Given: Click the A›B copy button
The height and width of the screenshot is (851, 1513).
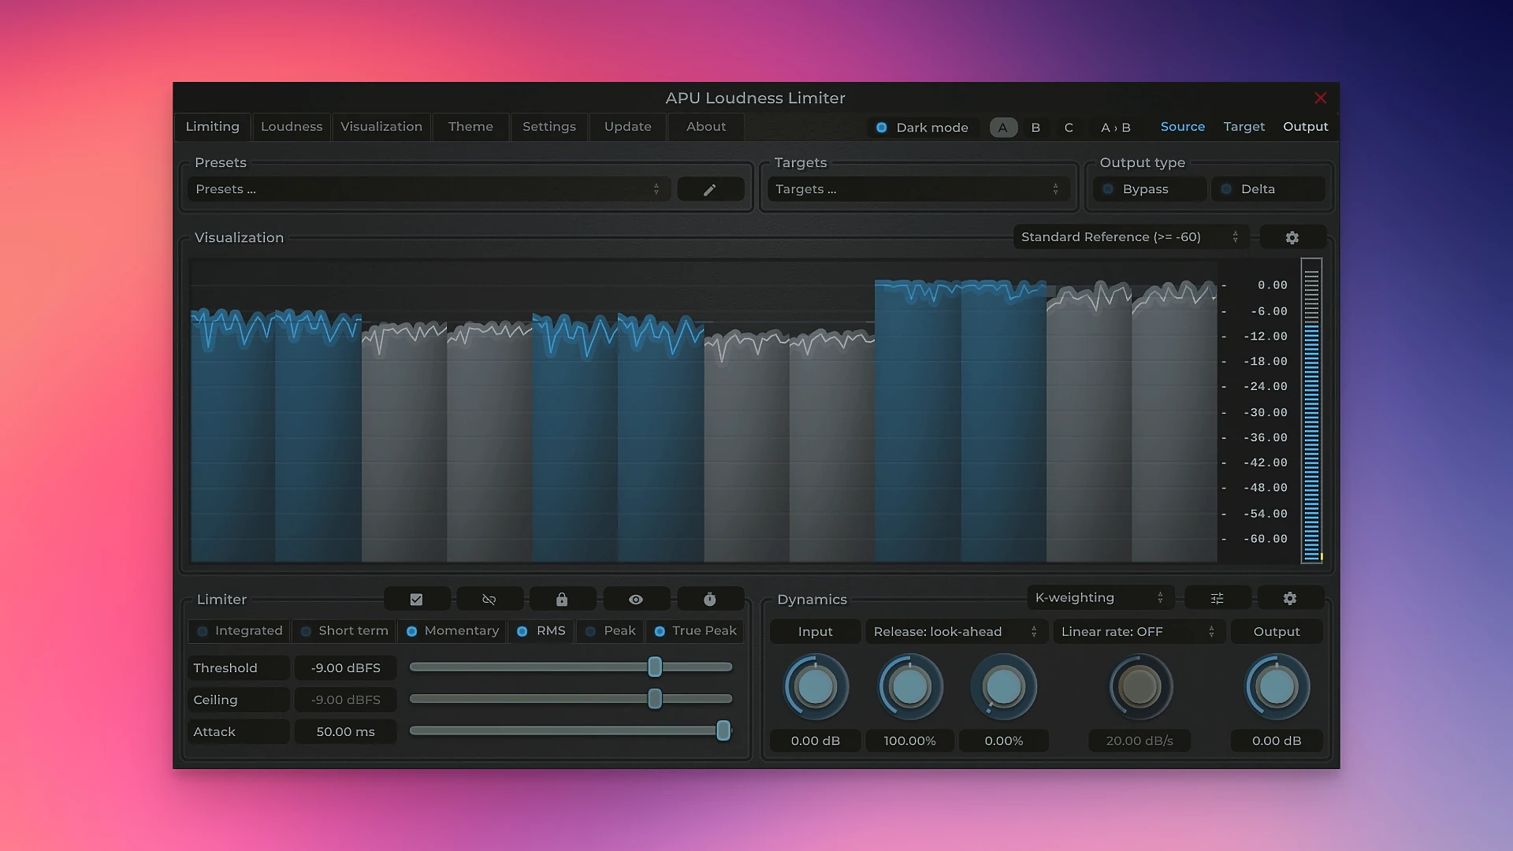Looking at the screenshot, I should [1116, 127].
